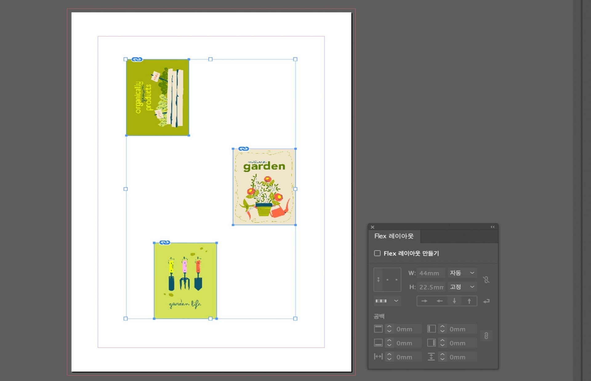
Task: Click the alignment grid box in panel
Action: pos(387,280)
